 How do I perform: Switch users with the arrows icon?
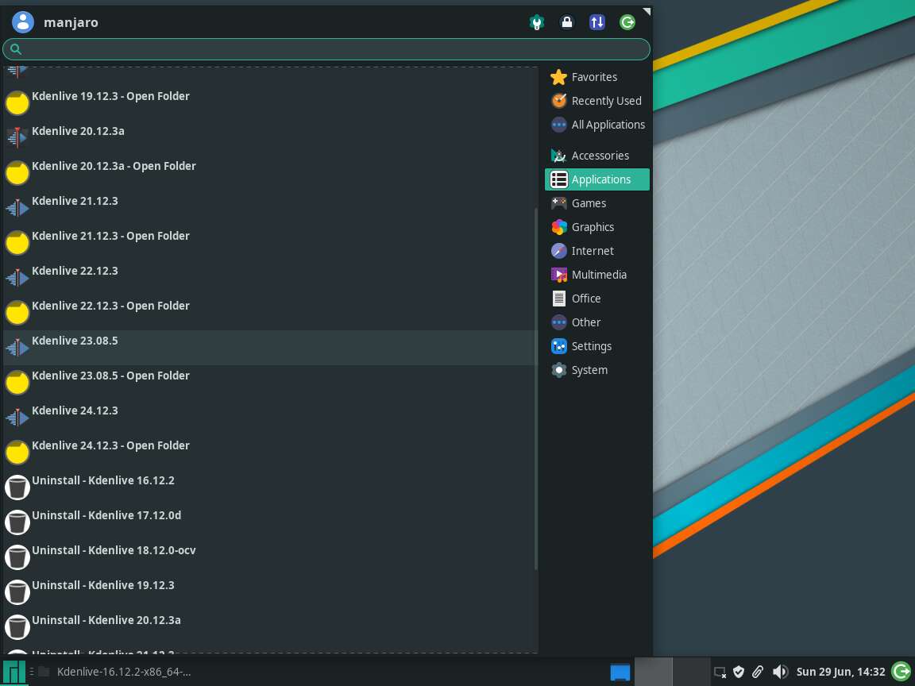(x=597, y=22)
